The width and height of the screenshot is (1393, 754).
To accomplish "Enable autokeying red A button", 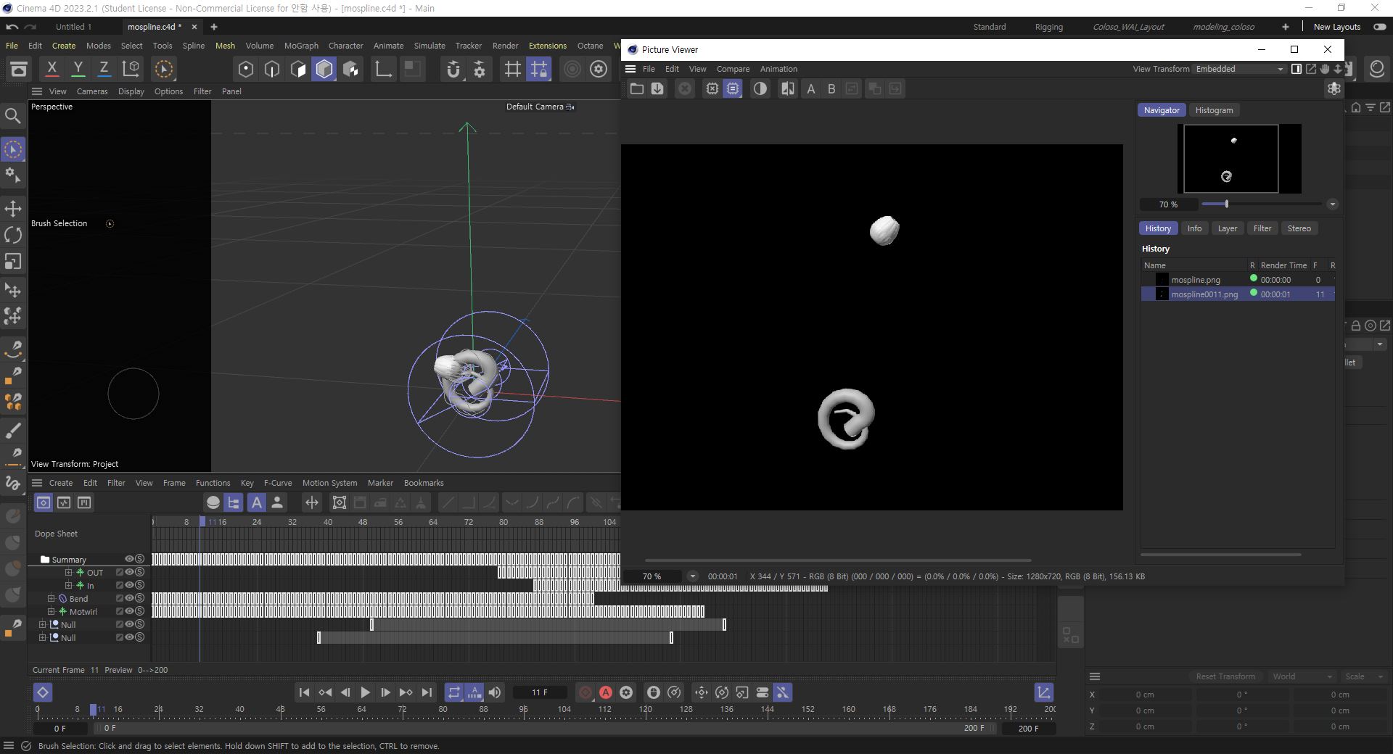I will [606, 692].
